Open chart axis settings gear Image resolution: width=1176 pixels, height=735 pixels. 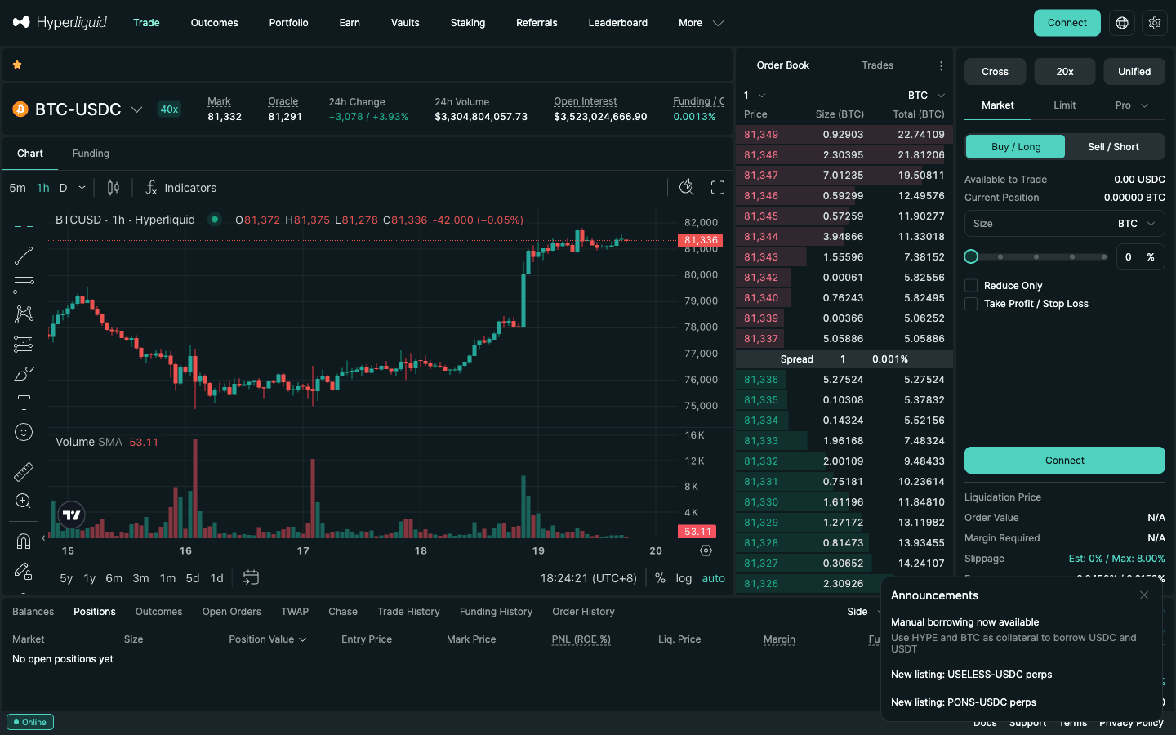tap(706, 550)
